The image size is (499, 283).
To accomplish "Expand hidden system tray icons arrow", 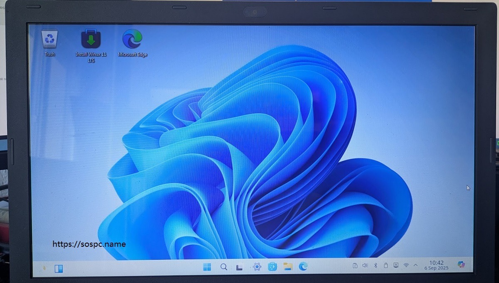I will [x=415, y=265].
